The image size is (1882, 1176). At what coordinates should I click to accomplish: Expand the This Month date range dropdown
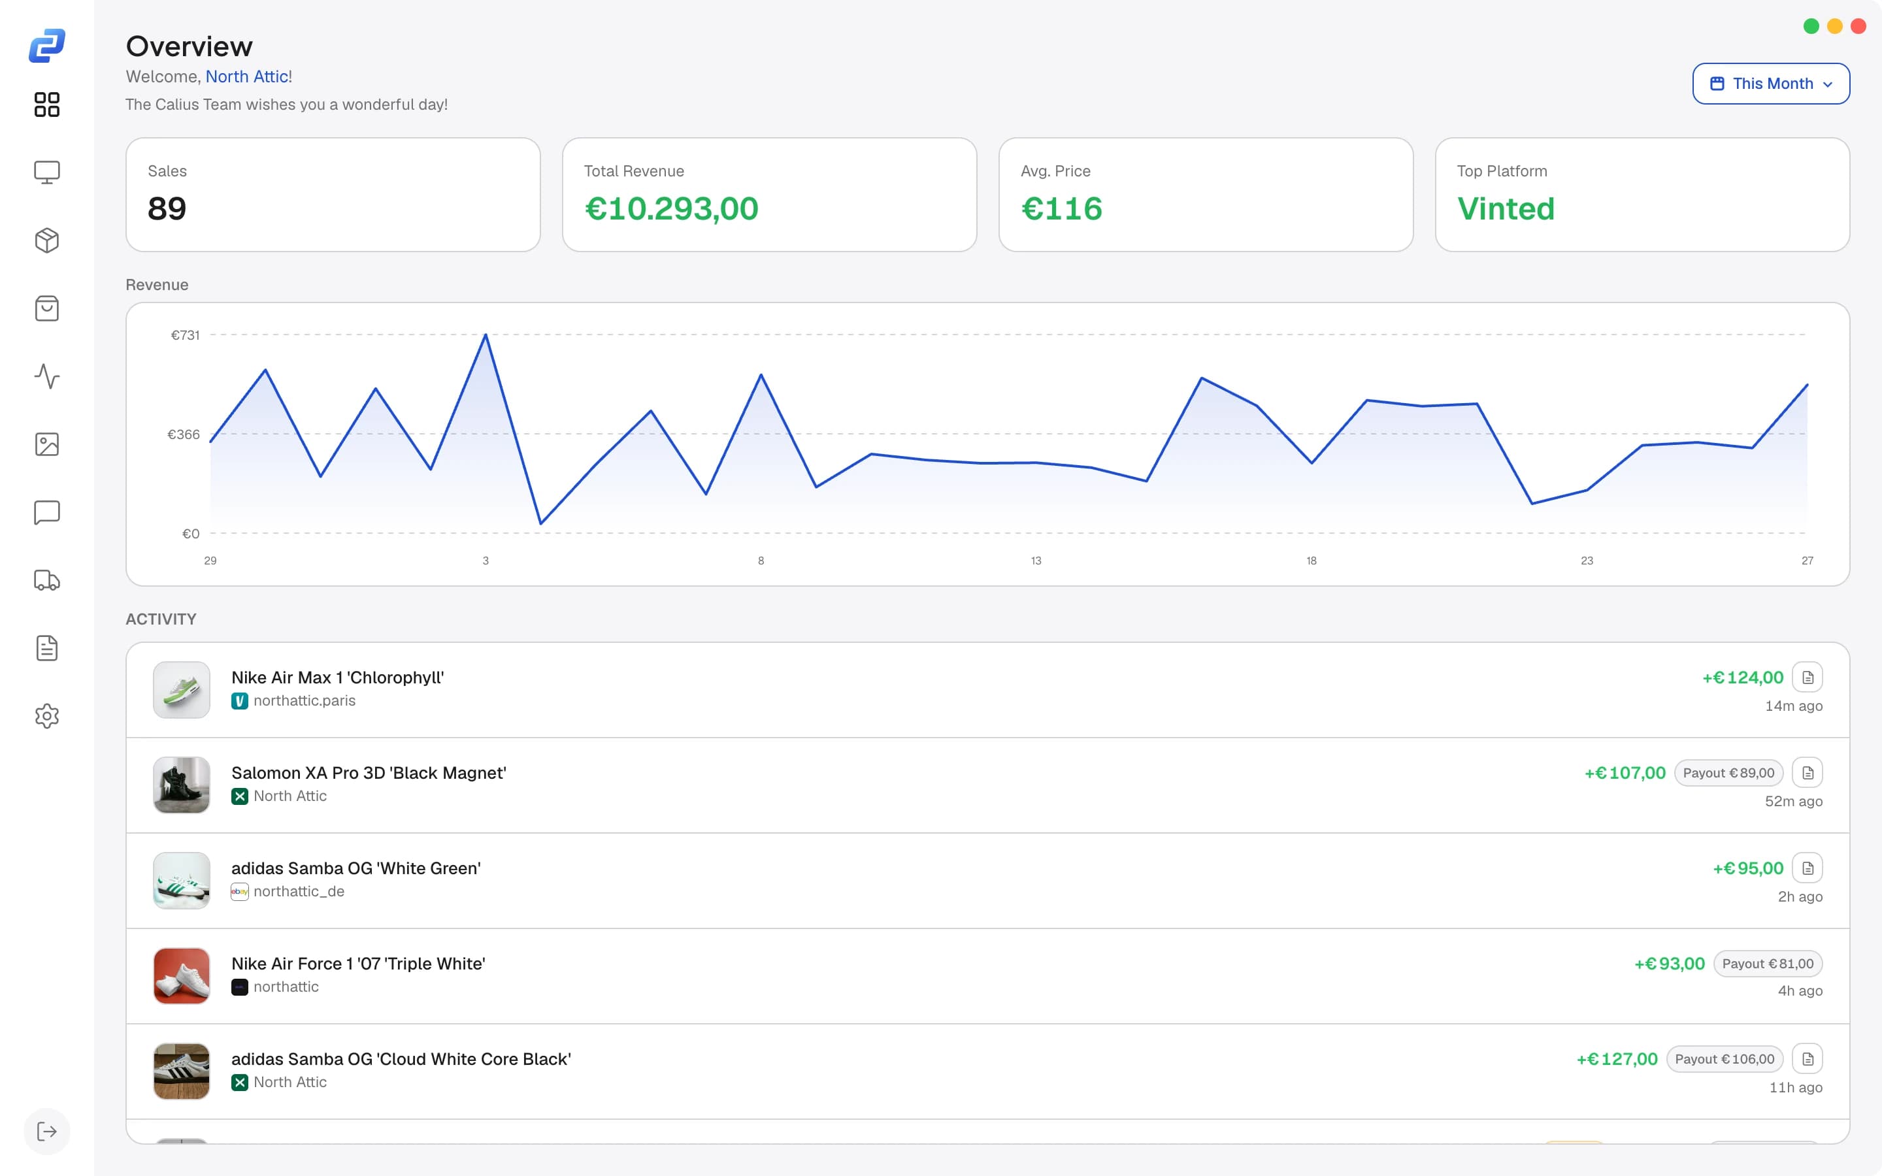(1771, 83)
